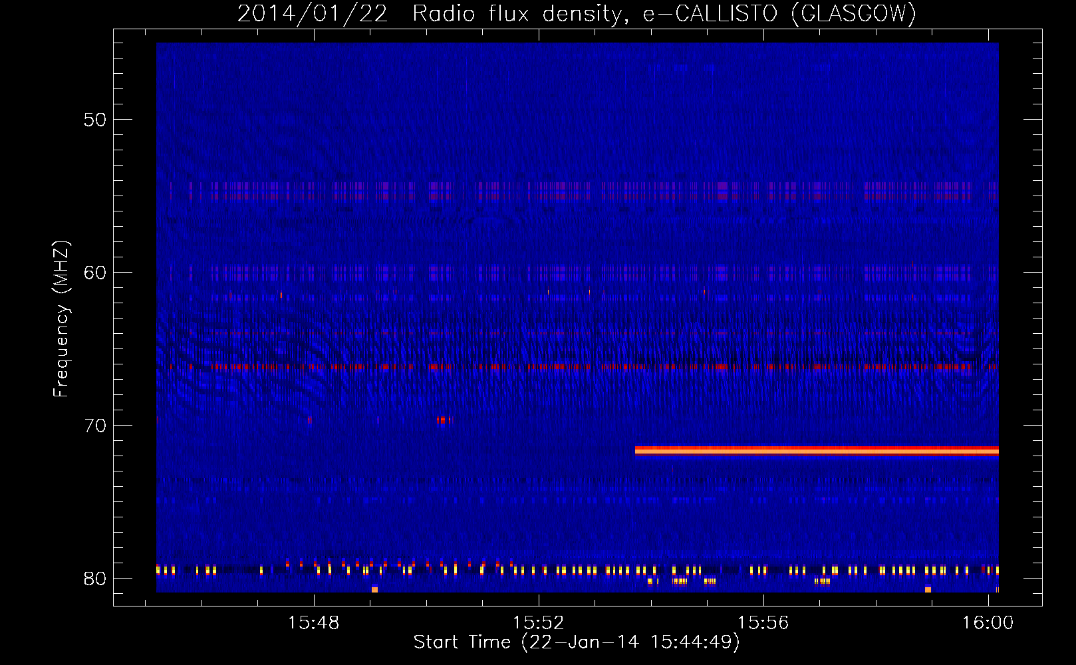Click the 50 frequency tick label
This screenshot has height=665, width=1076.
coord(95,120)
